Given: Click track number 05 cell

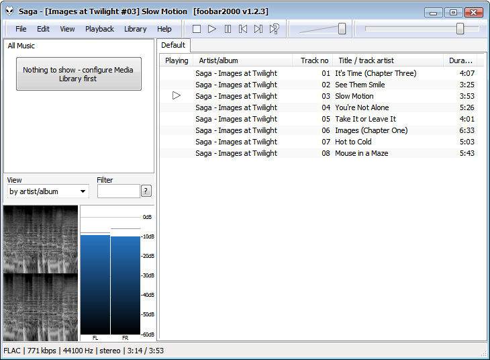Looking at the screenshot, I should coord(326,119).
